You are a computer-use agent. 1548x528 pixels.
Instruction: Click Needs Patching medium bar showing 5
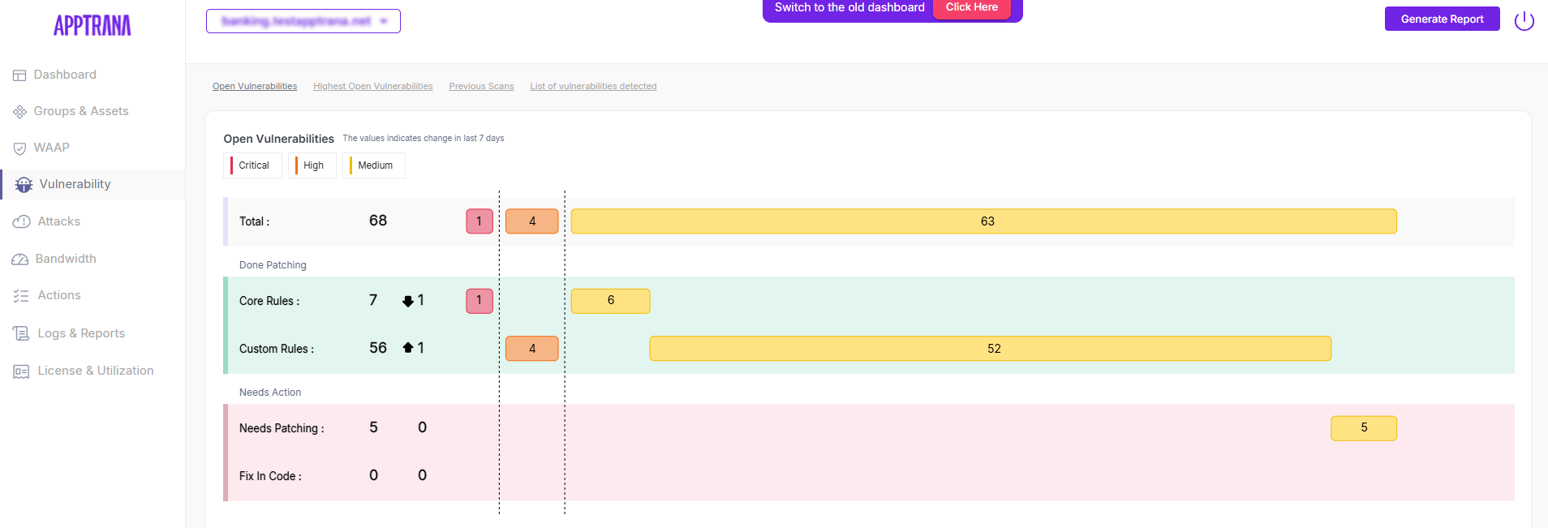1364,428
